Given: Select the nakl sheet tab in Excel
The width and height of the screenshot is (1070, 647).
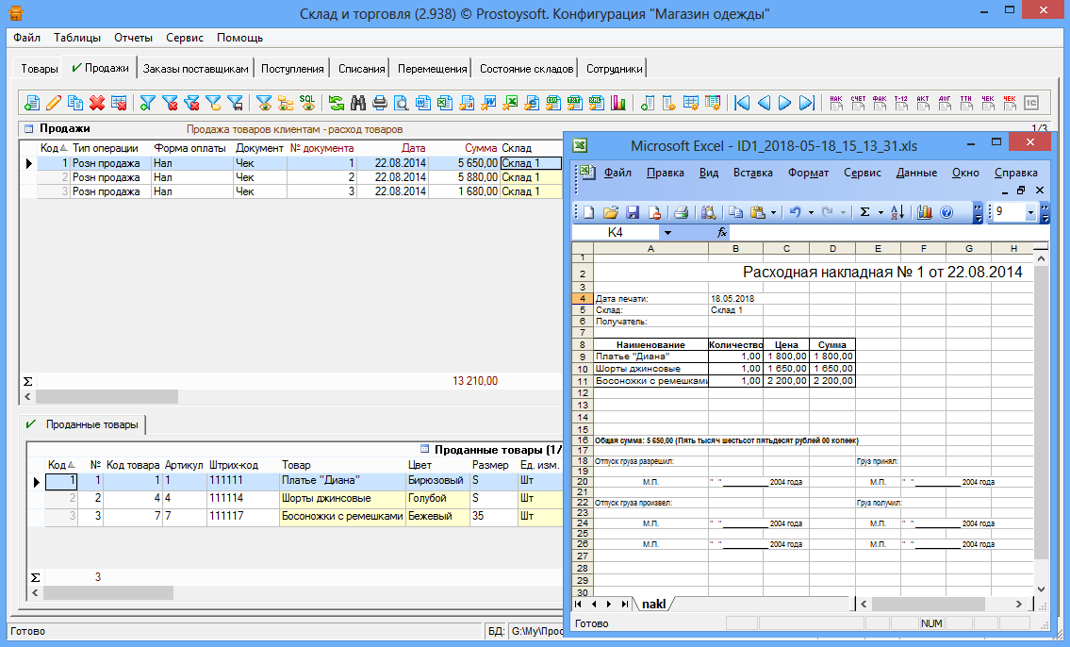Looking at the screenshot, I should 653,604.
